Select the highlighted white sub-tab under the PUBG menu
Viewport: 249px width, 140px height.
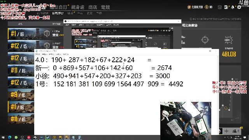pyautogui.click(x=58, y=13)
